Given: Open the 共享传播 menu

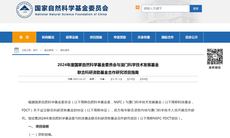Looking at the screenshot, I should (144, 37).
